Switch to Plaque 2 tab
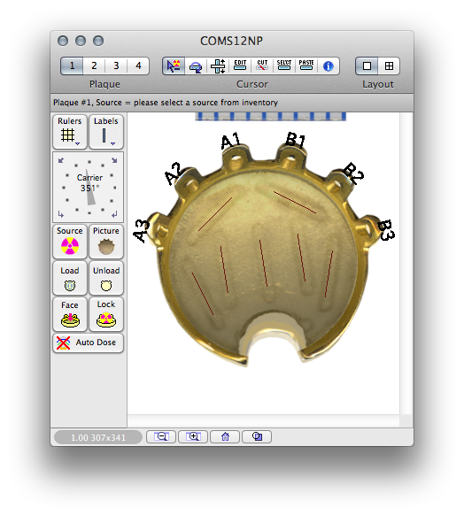Image resolution: width=464 pixels, height=516 pixels. [x=94, y=65]
